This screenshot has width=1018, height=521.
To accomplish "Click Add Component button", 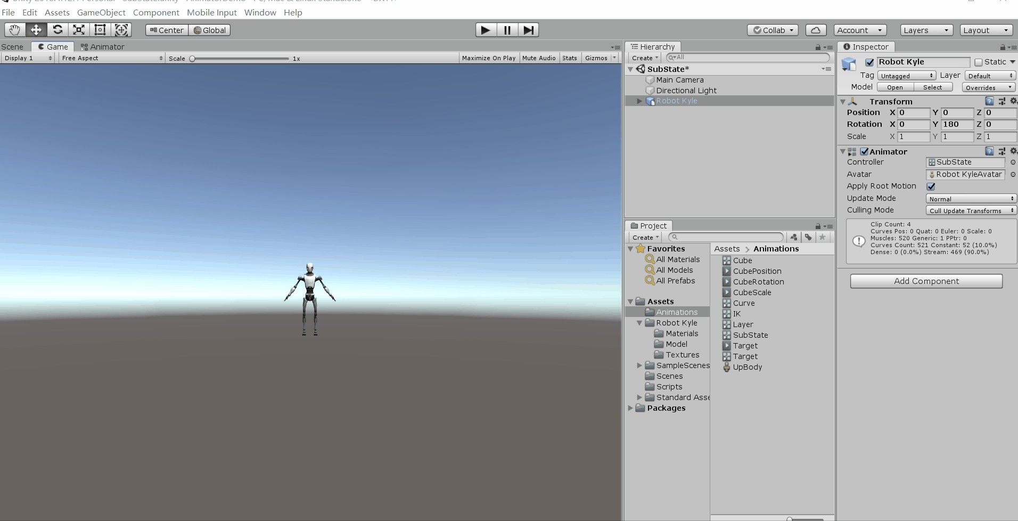I will coord(926,281).
